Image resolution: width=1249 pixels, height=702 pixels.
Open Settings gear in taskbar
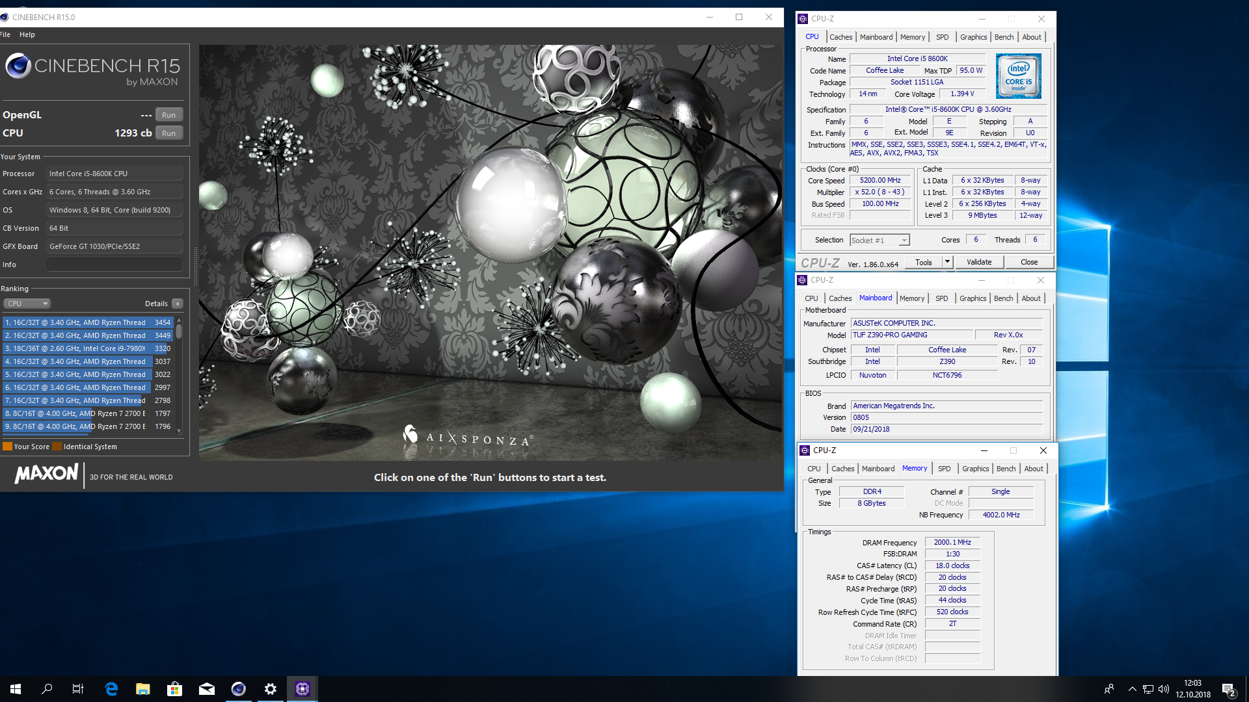(x=271, y=689)
